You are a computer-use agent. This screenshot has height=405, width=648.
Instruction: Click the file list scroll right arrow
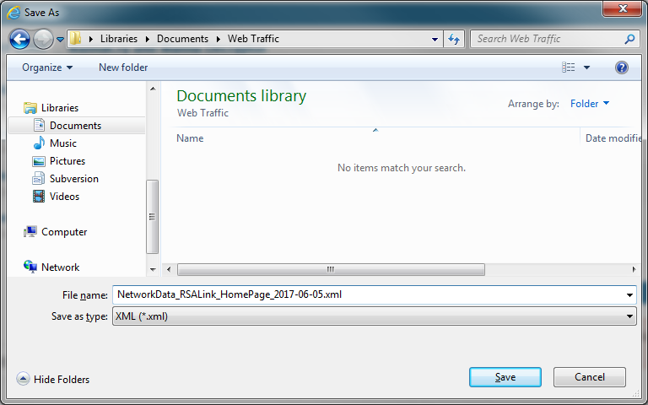pyautogui.click(x=634, y=269)
